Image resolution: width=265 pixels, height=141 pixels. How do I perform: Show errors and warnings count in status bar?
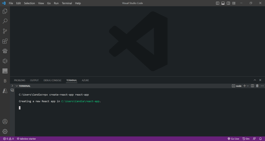(x=8, y=139)
